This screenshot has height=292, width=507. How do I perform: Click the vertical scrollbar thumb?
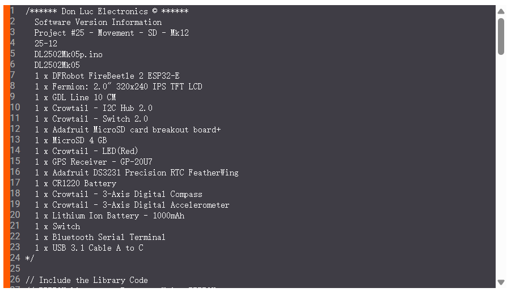pyautogui.click(x=501, y=36)
